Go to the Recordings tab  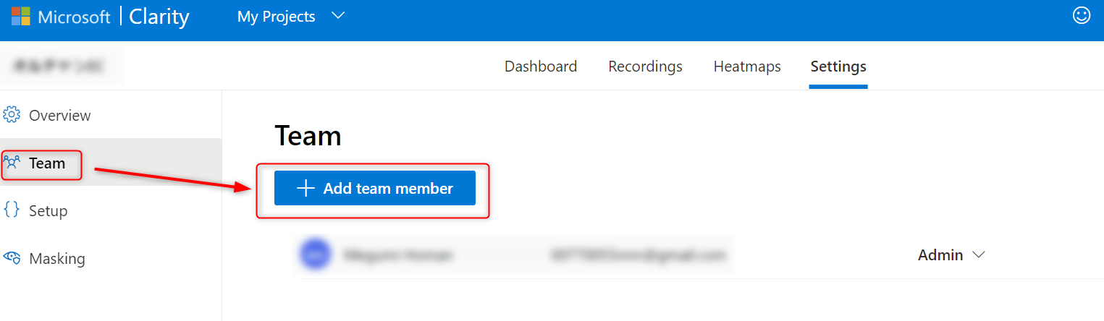tap(645, 67)
